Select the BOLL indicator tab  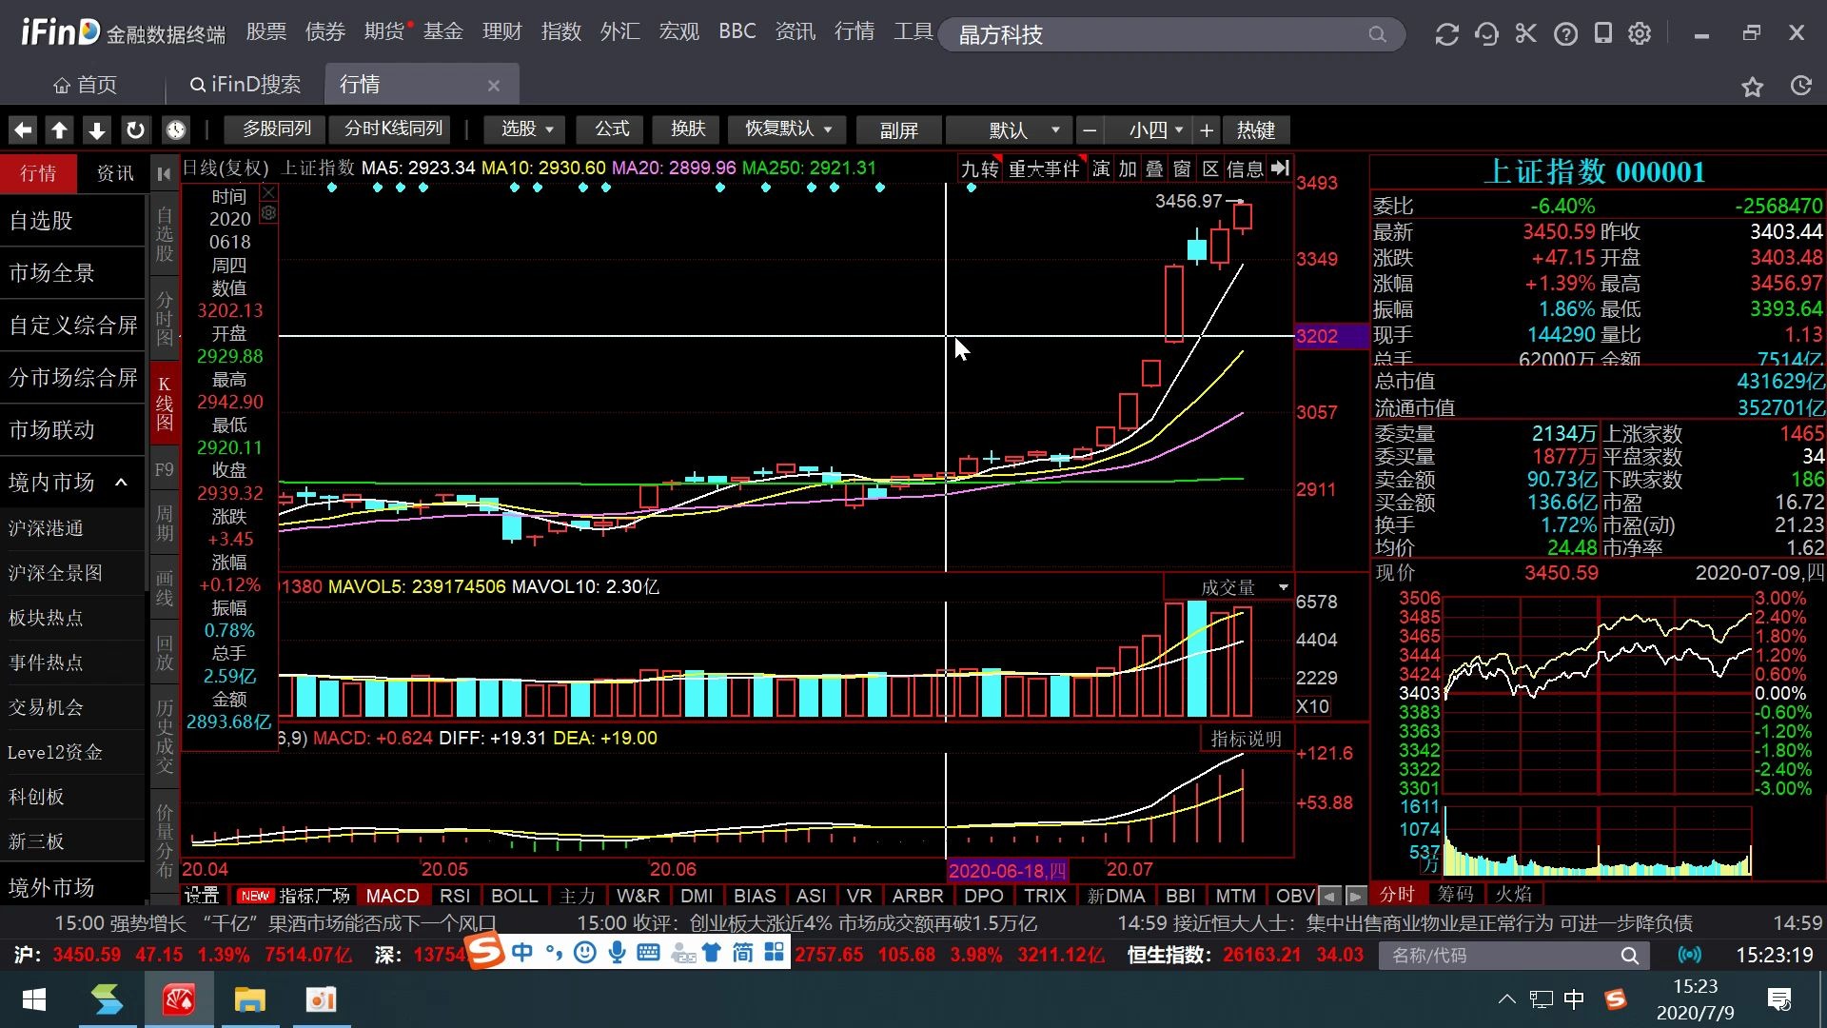[515, 896]
